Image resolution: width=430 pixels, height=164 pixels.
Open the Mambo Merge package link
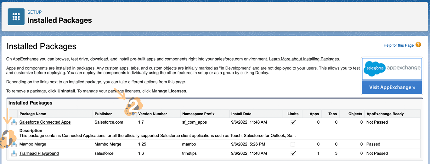coord(33,144)
